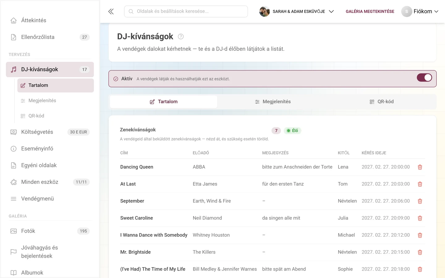The width and height of the screenshot is (445, 278).
Task: Click the Élő live status badge
Action: pyautogui.click(x=292, y=131)
